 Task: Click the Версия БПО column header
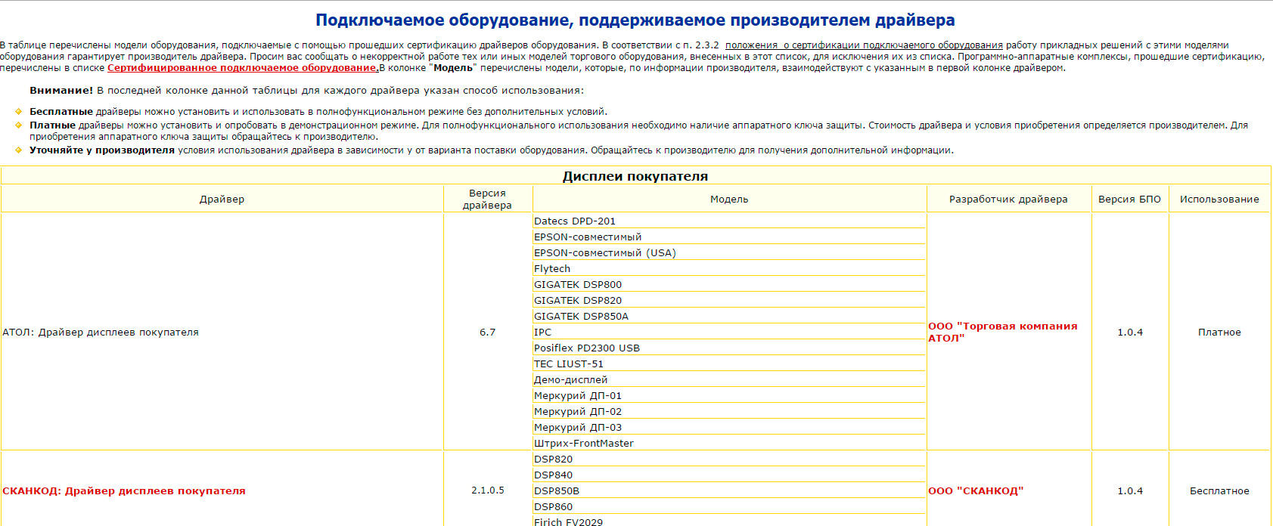(x=1129, y=200)
